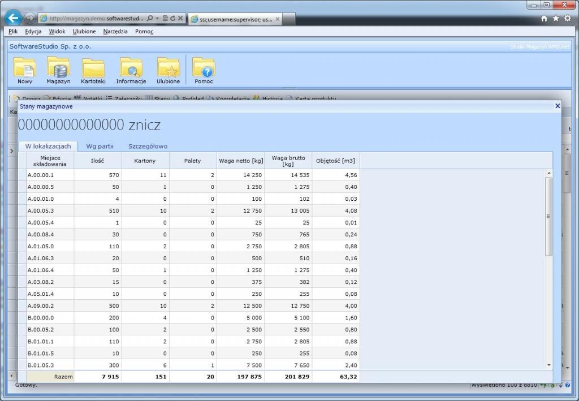Click the browser home icon

click(x=545, y=18)
